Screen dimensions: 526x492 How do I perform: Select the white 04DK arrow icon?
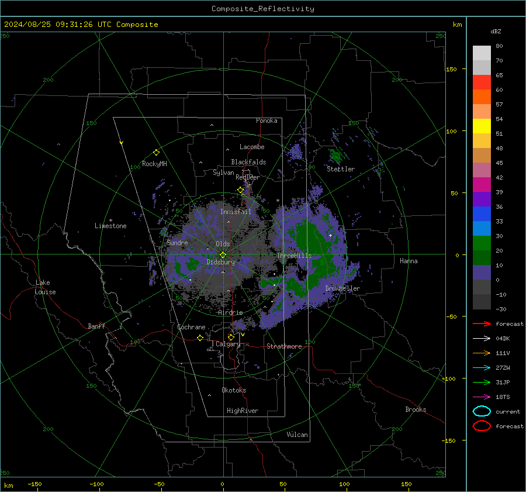coord(482,339)
